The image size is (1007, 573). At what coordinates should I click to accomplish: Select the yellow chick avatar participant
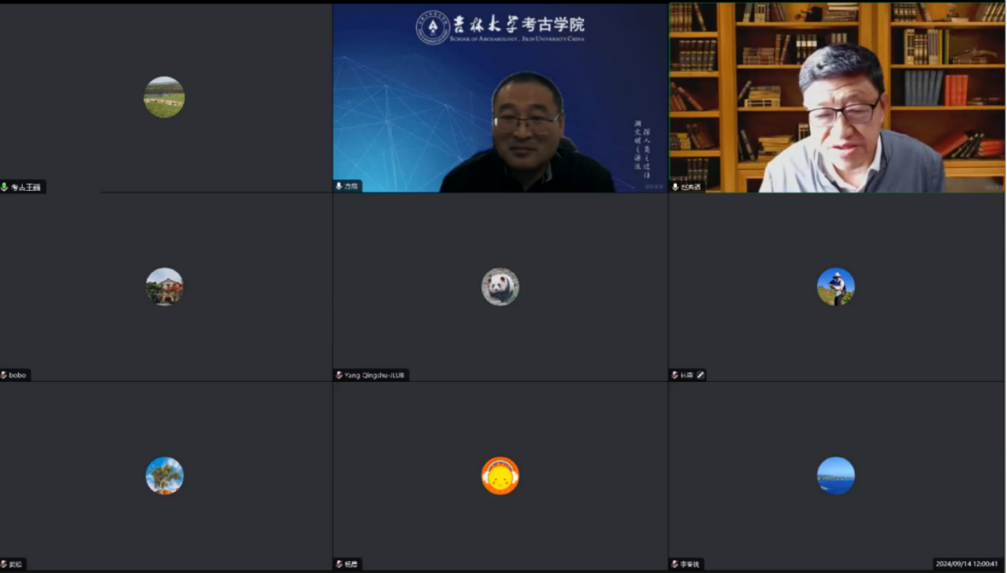click(500, 476)
